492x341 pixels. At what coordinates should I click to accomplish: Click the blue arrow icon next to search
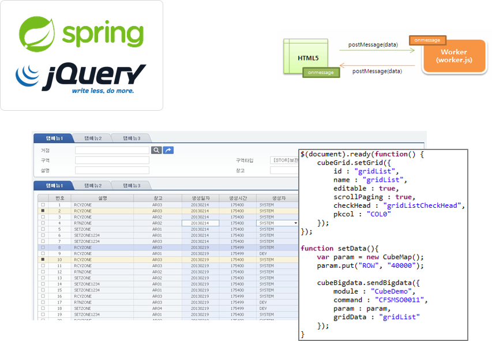coord(168,150)
